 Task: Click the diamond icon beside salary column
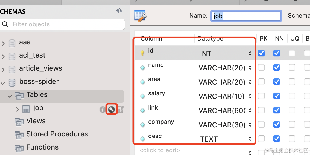(142, 96)
